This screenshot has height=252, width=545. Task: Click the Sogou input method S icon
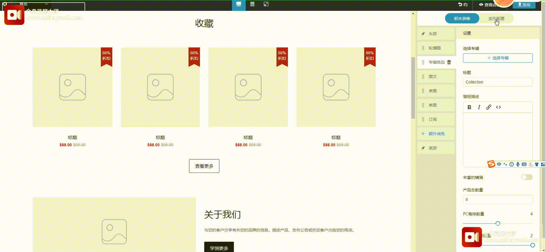click(x=491, y=164)
